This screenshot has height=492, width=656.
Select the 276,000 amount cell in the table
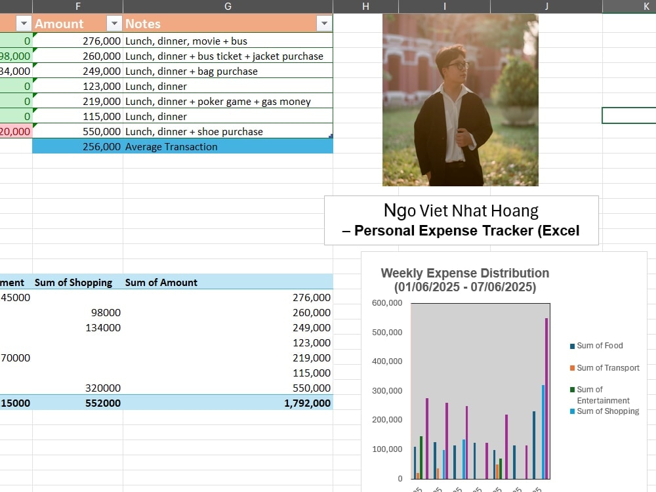tap(78, 41)
